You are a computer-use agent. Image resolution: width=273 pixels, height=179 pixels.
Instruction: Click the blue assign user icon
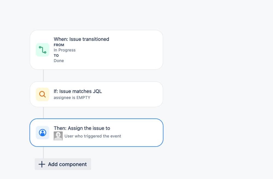point(42,133)
